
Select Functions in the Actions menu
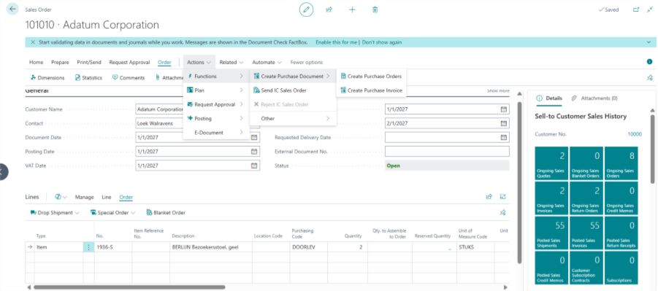[216, 77]
